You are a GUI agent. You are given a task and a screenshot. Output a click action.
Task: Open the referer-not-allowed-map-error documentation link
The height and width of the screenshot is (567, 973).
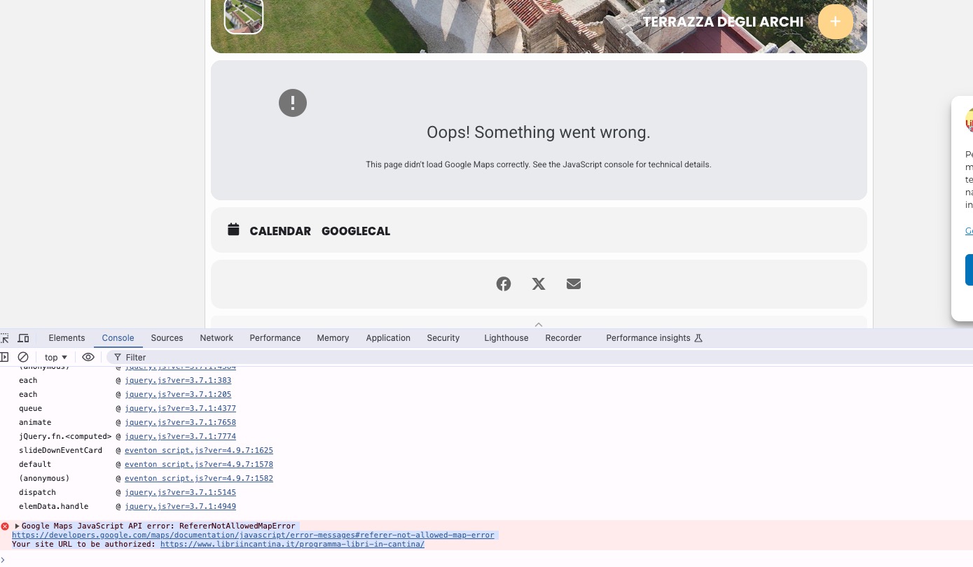(253, 535)
